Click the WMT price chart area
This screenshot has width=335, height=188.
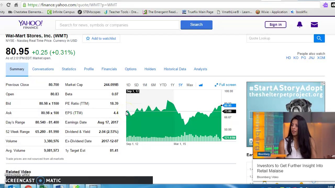[174, 116]
